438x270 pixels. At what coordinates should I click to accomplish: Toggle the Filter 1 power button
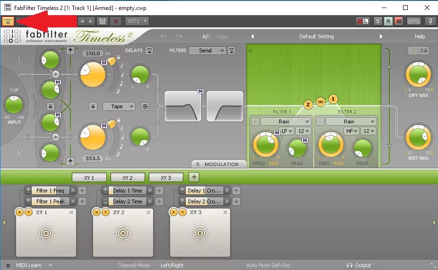click(x=255, y=122)
